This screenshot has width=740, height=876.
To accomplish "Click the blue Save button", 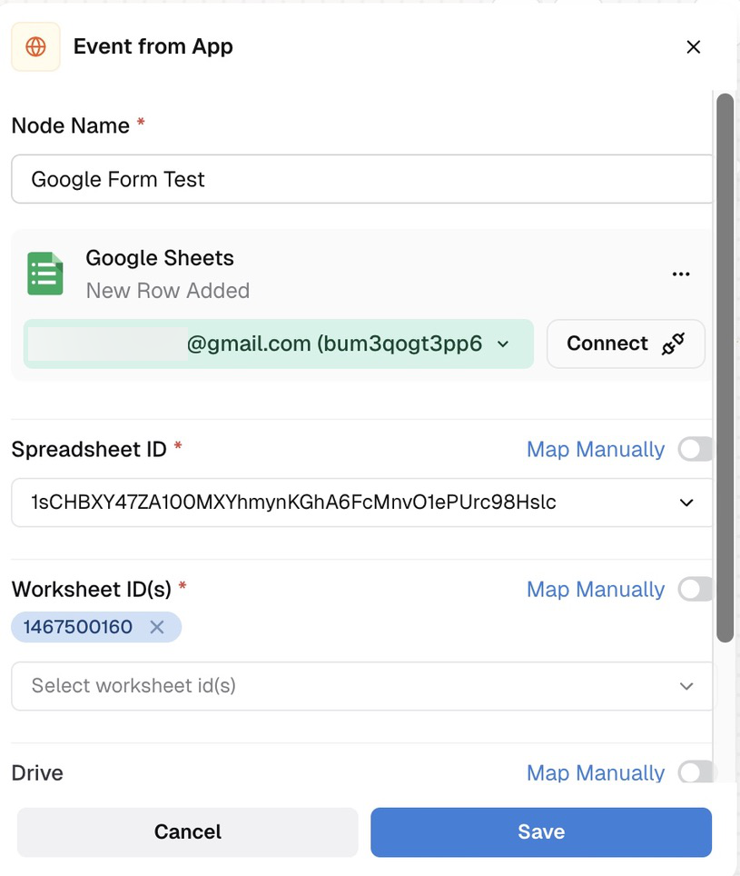I will click(541, 831).
